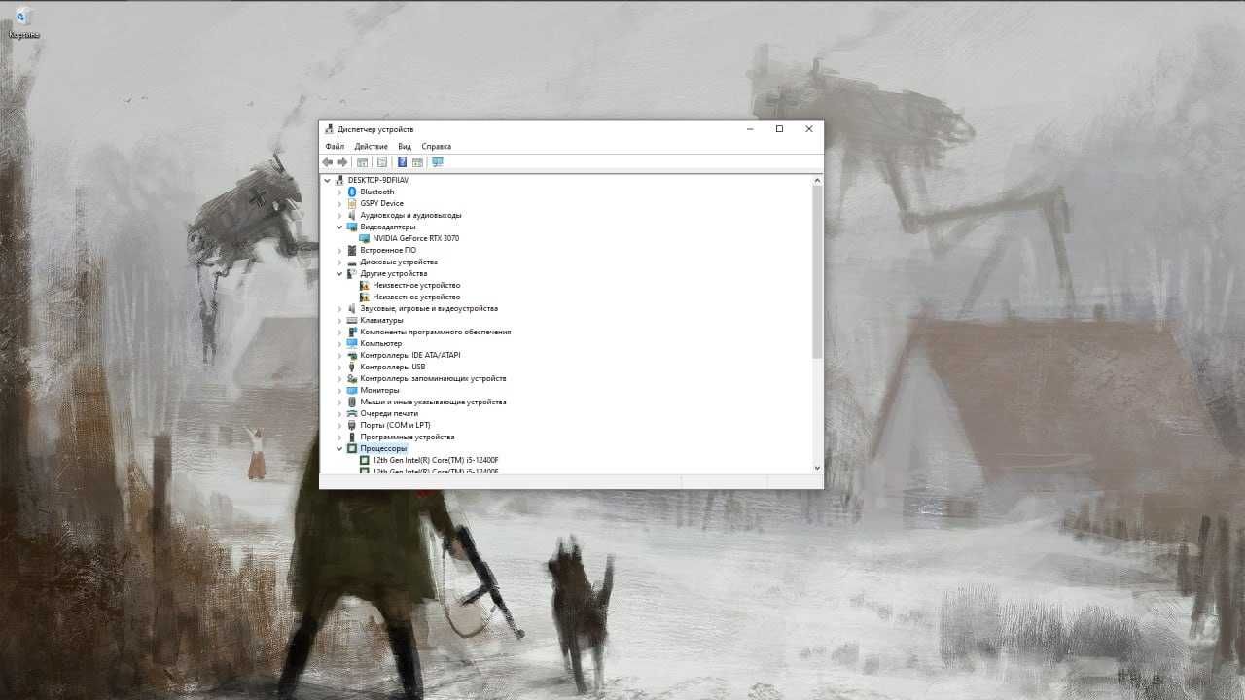This screenshot has width=1245, height=700.
Task: Open the Вид menu
Action: (405, 146)
